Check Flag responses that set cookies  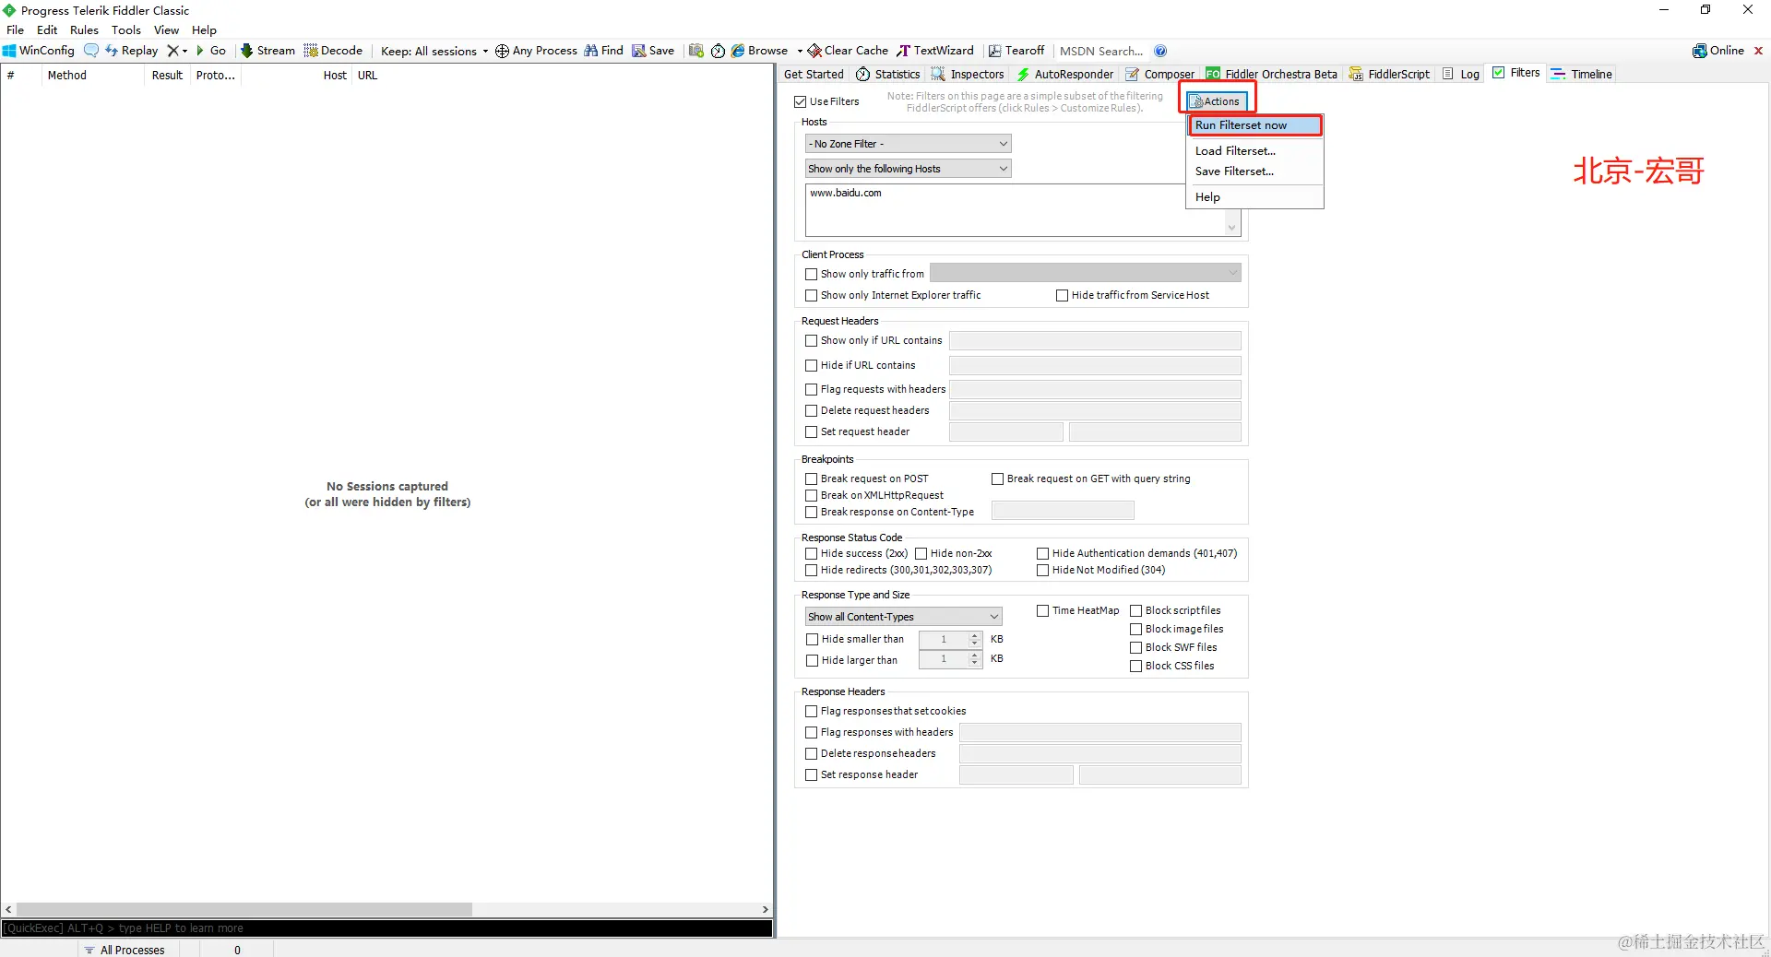pyautogui.click(x=812, y=711)
